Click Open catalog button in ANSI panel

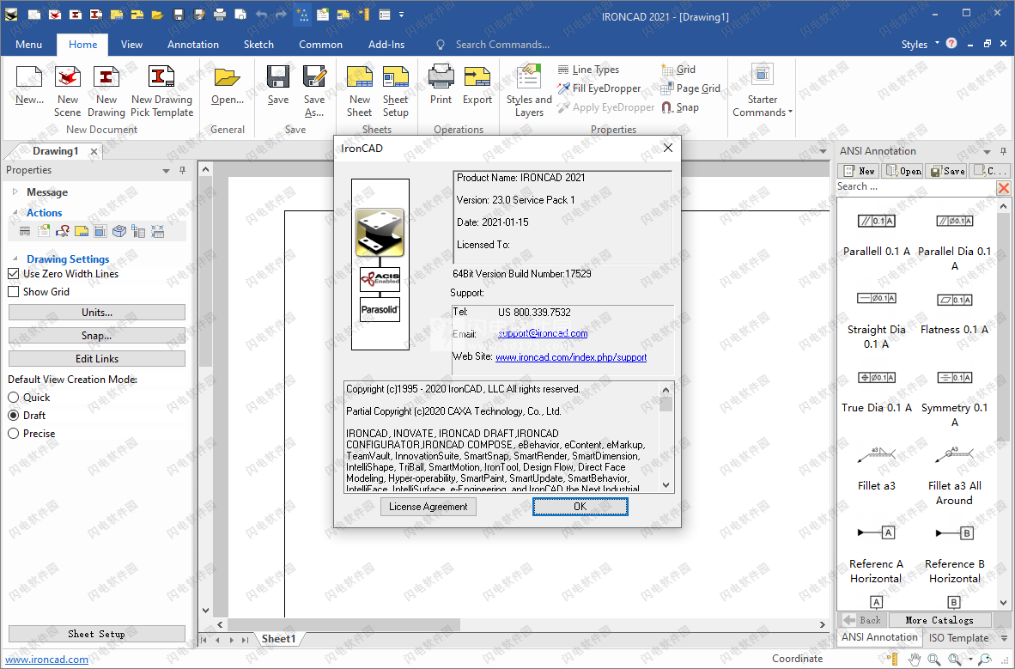tap(903, 171)
